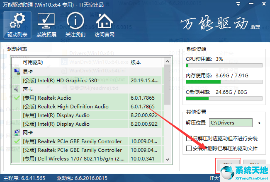Open the title bar dropdown menu arrow
This screenshot has width=270, height=182.
click(x=238, y=4)
